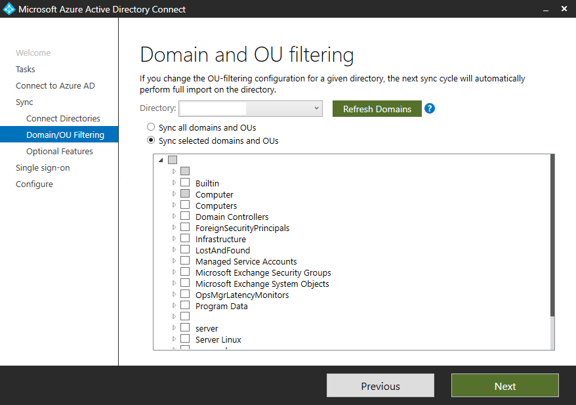Tick Microsoft Exchange Security Groups checkbox
Image resolution: width=576 pixels, height=405 pixels.
point(185,272)
